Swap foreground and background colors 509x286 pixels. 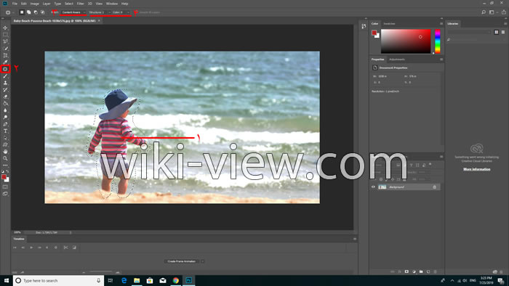[x=7, y=171]
